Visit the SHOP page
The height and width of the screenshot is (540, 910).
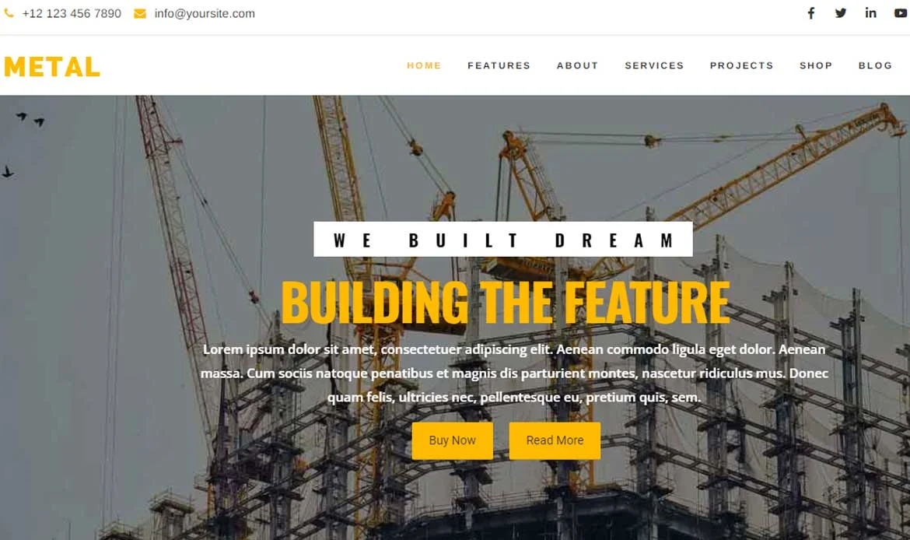816,65
